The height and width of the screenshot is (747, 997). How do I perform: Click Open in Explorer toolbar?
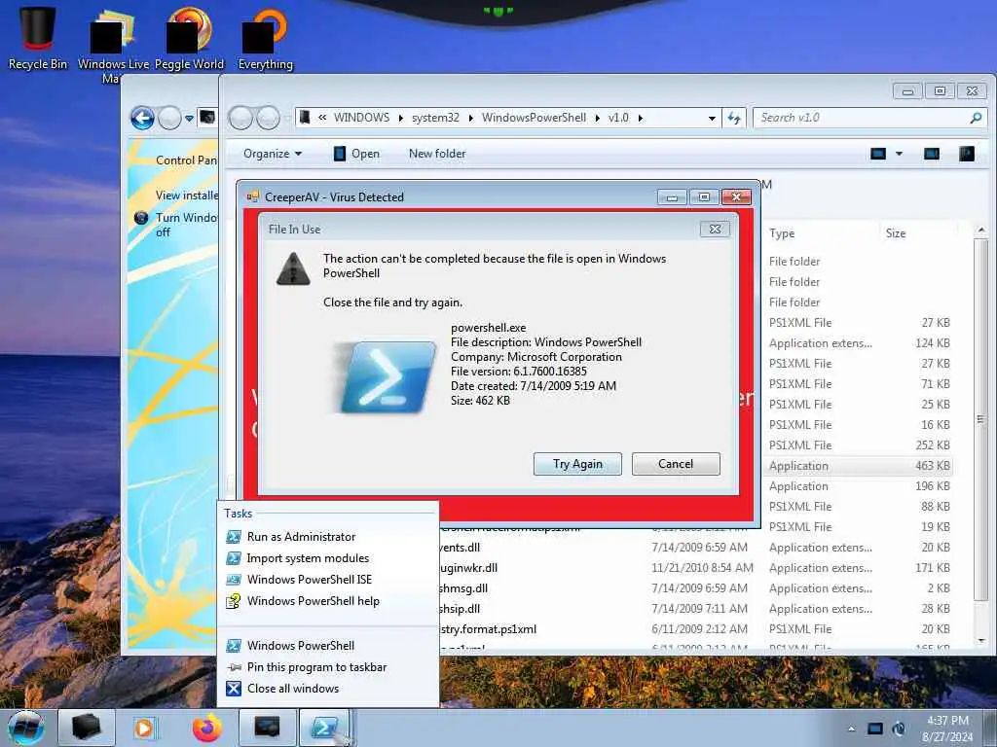356,154
